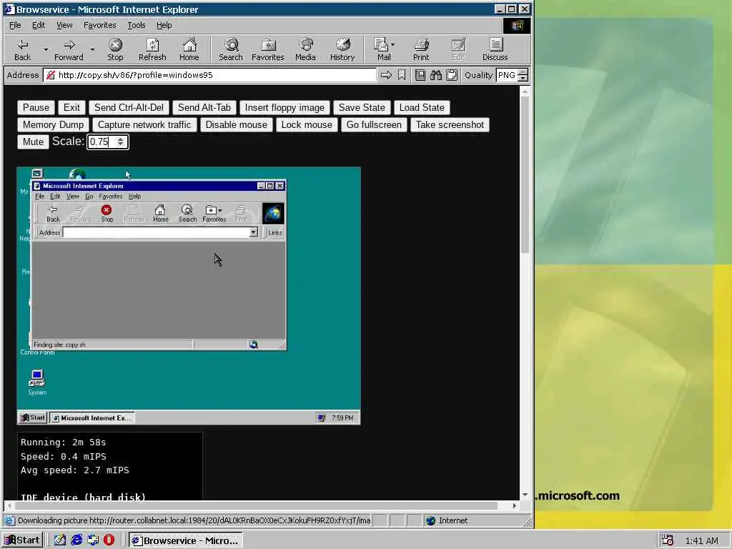Open the Forward button history dropdown arrow
Viewport: 732px width, 549px height.
pyautogui.click(x=92, y=49)
